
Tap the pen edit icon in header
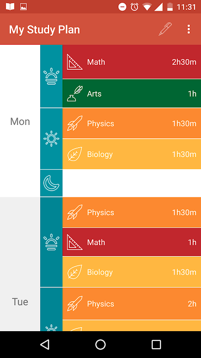tap(165, 29)
